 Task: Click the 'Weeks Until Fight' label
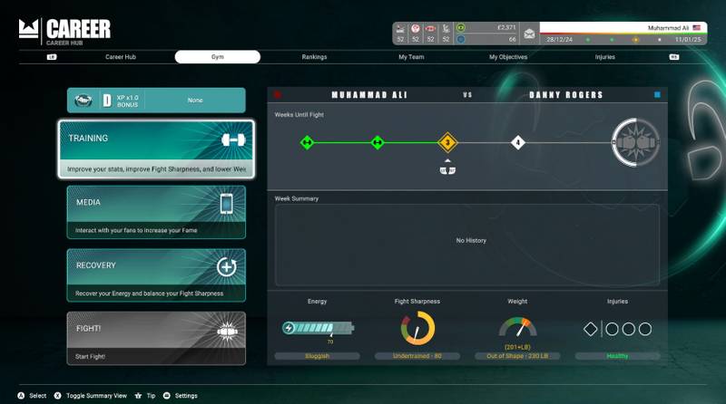click(x=299, y=115)
